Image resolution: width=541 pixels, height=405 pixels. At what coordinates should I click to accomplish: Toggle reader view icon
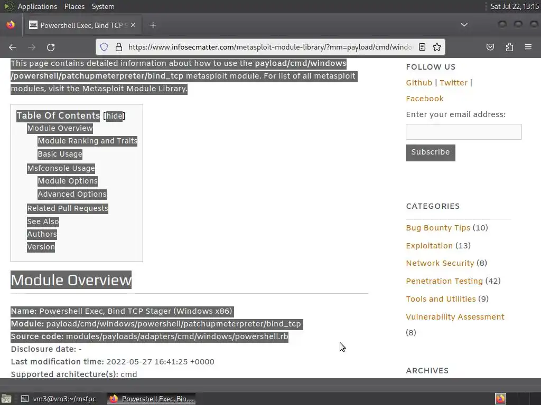(422, 47)
